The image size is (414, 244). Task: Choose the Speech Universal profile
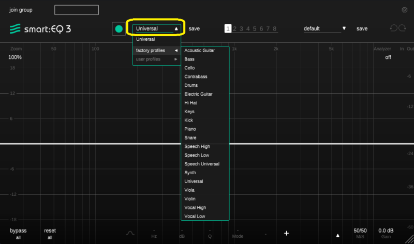(202, 164)
